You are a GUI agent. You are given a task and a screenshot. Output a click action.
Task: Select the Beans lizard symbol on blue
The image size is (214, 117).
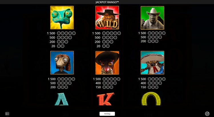(62, 63)
